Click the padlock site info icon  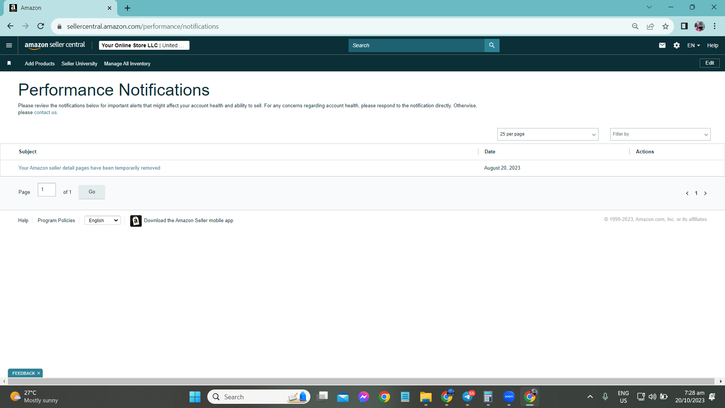click(59, 26)
